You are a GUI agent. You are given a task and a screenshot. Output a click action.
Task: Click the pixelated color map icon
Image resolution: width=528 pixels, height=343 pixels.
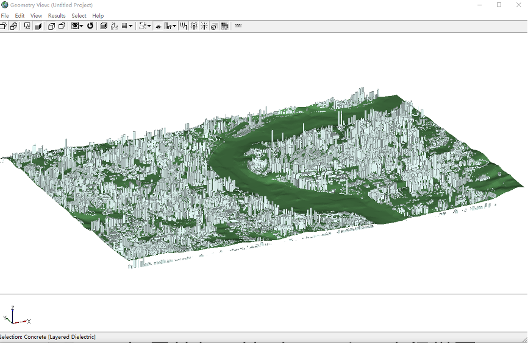[x=224, y=26]
